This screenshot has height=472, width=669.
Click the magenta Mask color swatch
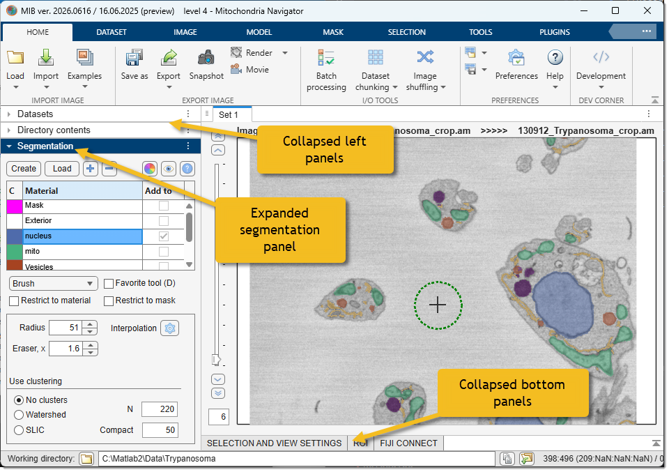click(15, 206)
